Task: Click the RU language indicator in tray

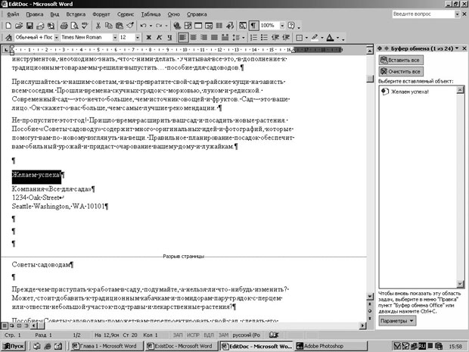Action: (422, 346)
